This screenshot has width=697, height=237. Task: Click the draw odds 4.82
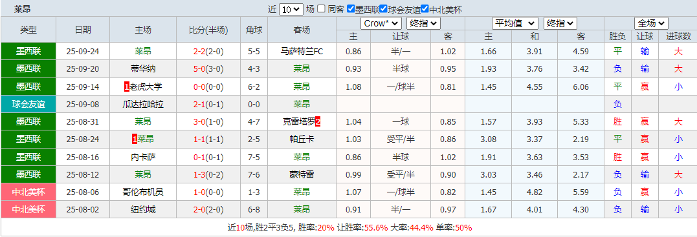[534, 192]
